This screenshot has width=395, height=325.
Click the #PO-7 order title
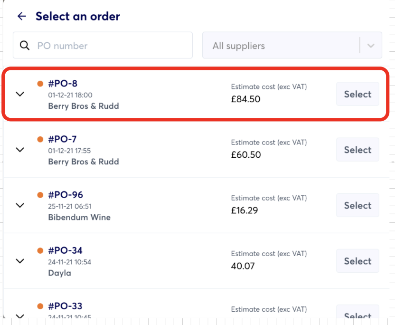[62, 139]
